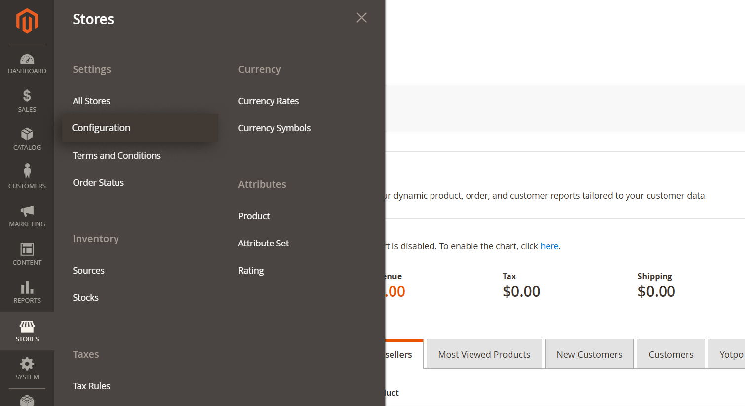Image resolution: width=745 pixels, height=406 pixels.
Task: Switch to Most Viewed Products tab
Action: pyautogui.click(x=484, y=354)
